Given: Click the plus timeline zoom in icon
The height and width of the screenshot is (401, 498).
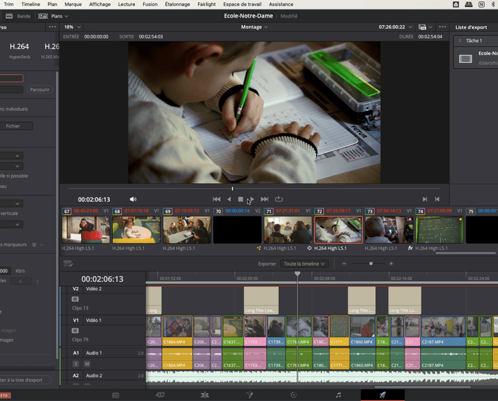Looking at the screenshot, I should (391, 264).
